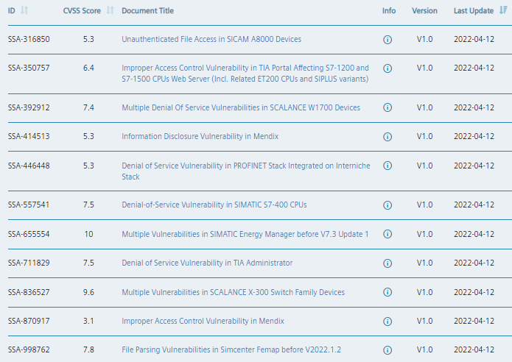Click version V1.0 in SSA-655554 row
Viewport: 512px width, 362px height.
(x=424, y=234)
